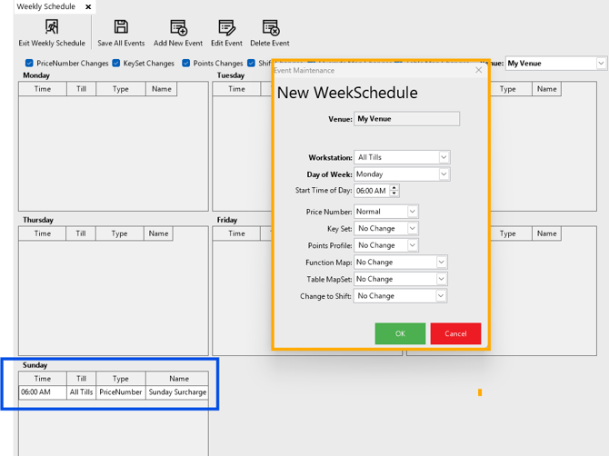Click the Delete Event icon
Viewport: 609px width, 456px height.
coord(270,28)
